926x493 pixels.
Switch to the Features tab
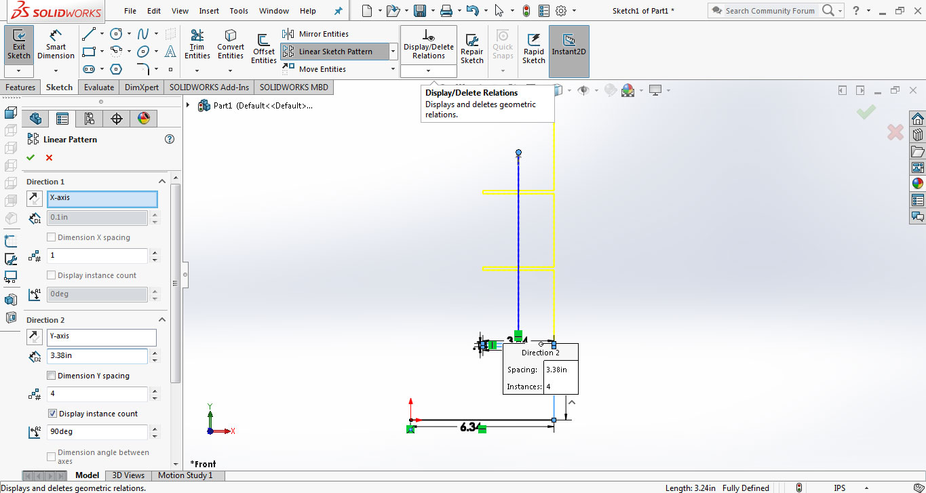coord(20,87)
